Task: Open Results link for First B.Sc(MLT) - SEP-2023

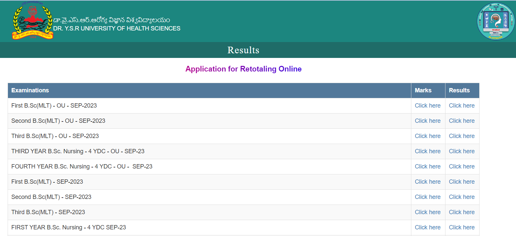Action: (462, 182)
